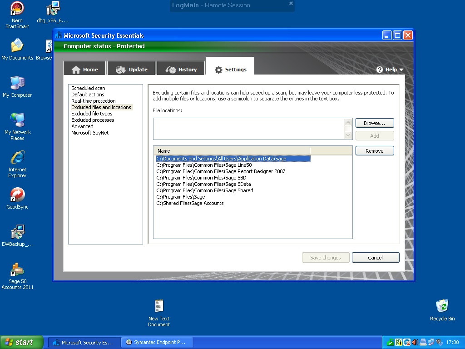Image resolution: width=465 pixels, height=349 pixels.
Task: Select the Settings tab
Action: (x=230, y=67)
